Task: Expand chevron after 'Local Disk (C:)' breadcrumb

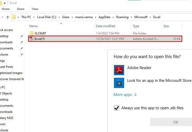Action: 59,17
